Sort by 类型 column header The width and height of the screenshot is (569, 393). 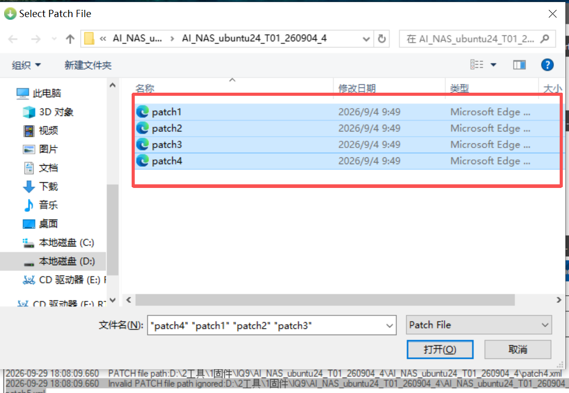pyautogui.click(x=460, y=89)
